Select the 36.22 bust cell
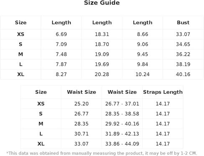 183,54
